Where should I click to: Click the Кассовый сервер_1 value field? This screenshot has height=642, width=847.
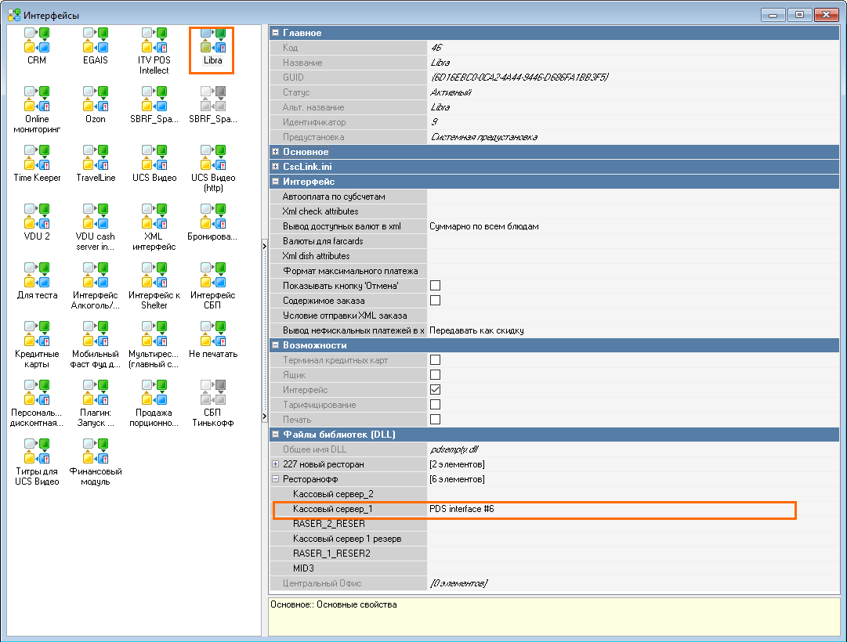point(611,510)
